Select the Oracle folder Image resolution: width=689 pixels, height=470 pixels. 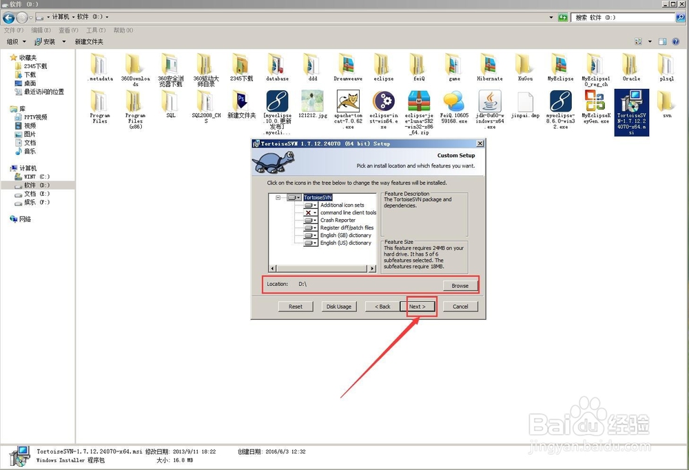tap(631, 67)
